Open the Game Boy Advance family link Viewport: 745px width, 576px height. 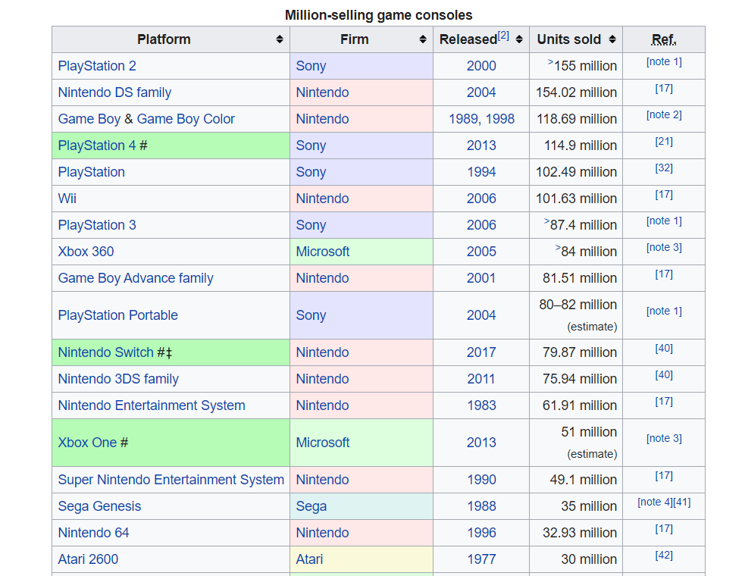136,278
